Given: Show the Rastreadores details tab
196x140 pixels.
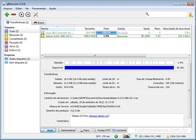Looking at the screenshot, I should 66,130.
